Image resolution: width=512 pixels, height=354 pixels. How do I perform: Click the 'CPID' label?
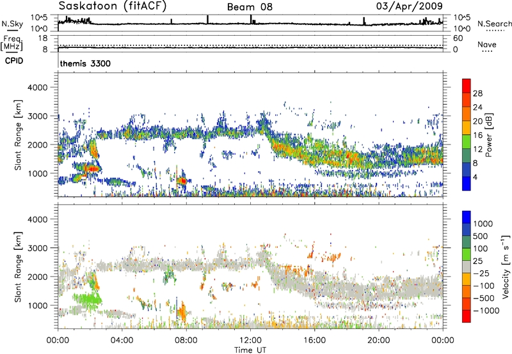14,61
